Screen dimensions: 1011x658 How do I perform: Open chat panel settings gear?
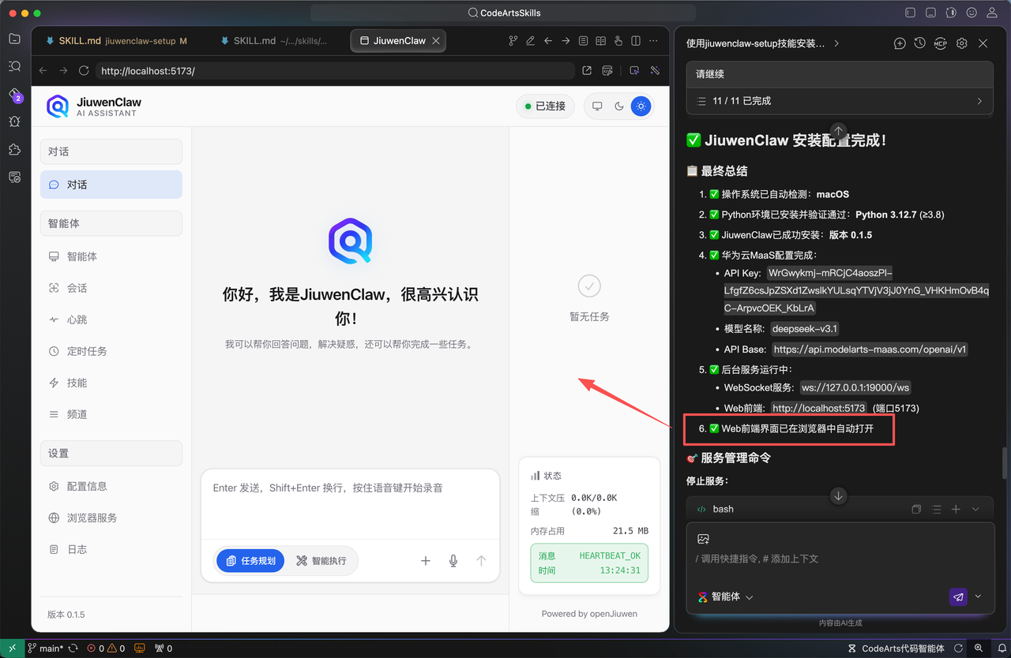[x=961, y=43]
